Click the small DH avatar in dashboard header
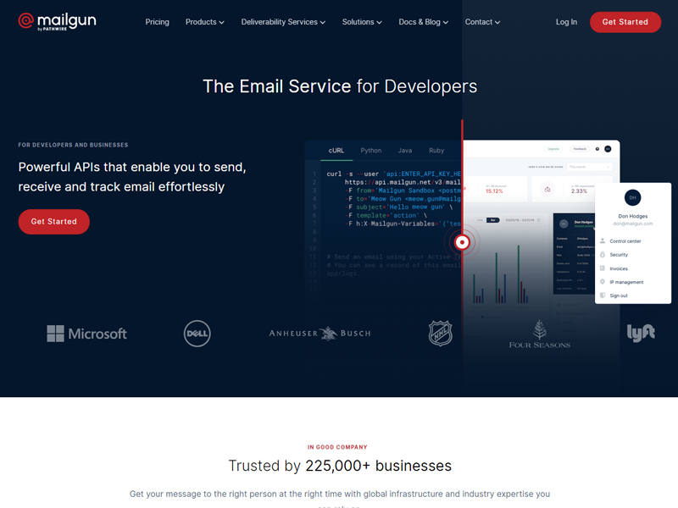This screenshot has height=508, width=678. pos(608,149)
